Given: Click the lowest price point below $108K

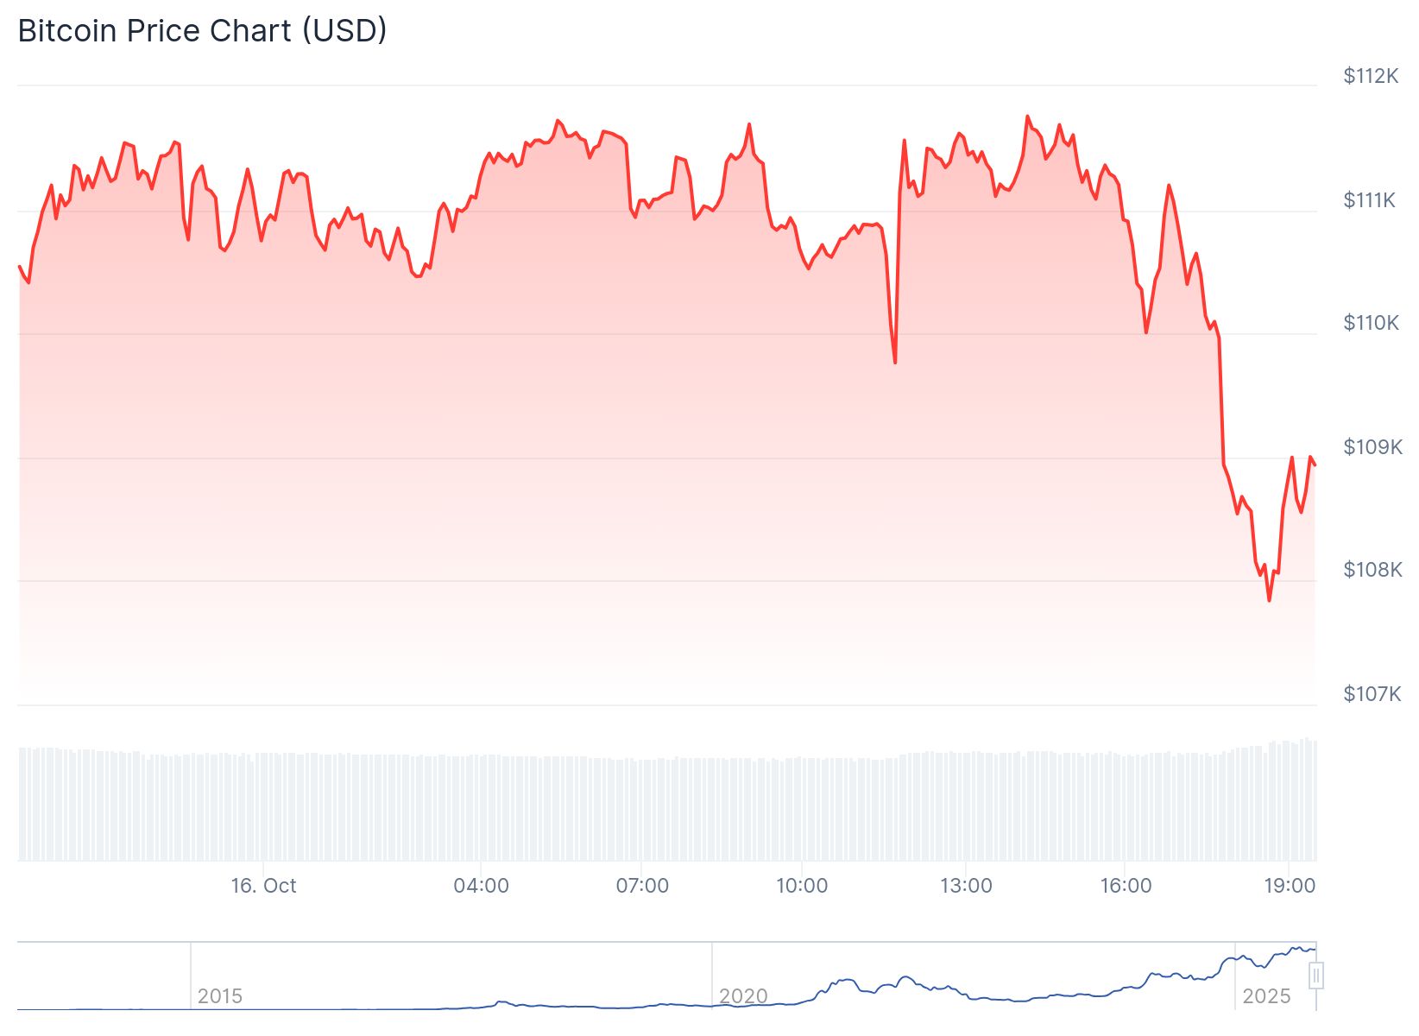Looking at the screenshot, I should 1269,600.
